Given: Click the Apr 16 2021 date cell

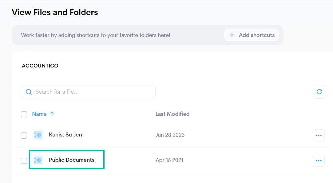Looking at the screenshot, I should pyautogui.click(x=169, y=160).
